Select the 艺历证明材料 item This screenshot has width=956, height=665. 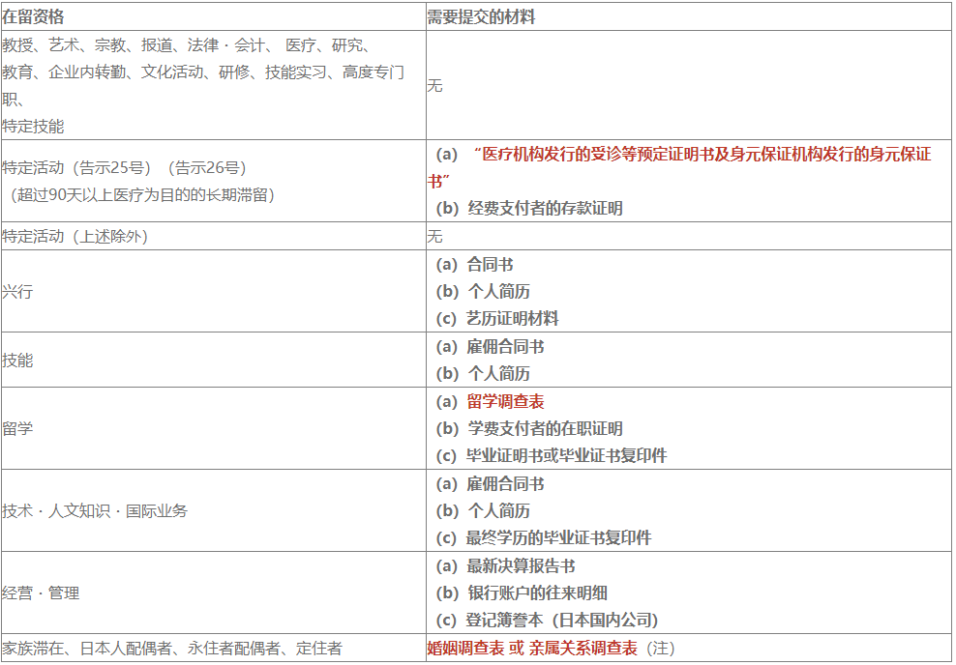coord(512,318)
